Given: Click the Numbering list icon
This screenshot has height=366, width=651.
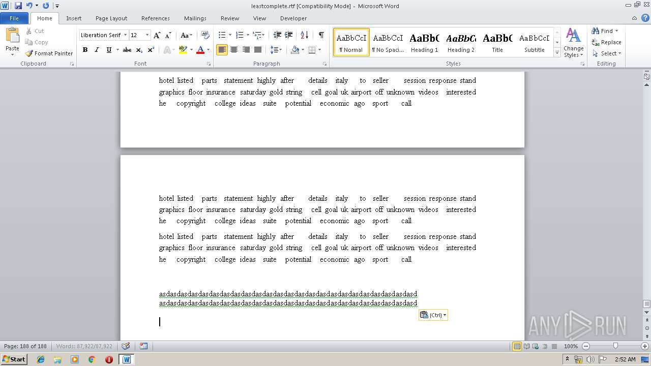Looking at the screenshot, I should click(240, 35).
